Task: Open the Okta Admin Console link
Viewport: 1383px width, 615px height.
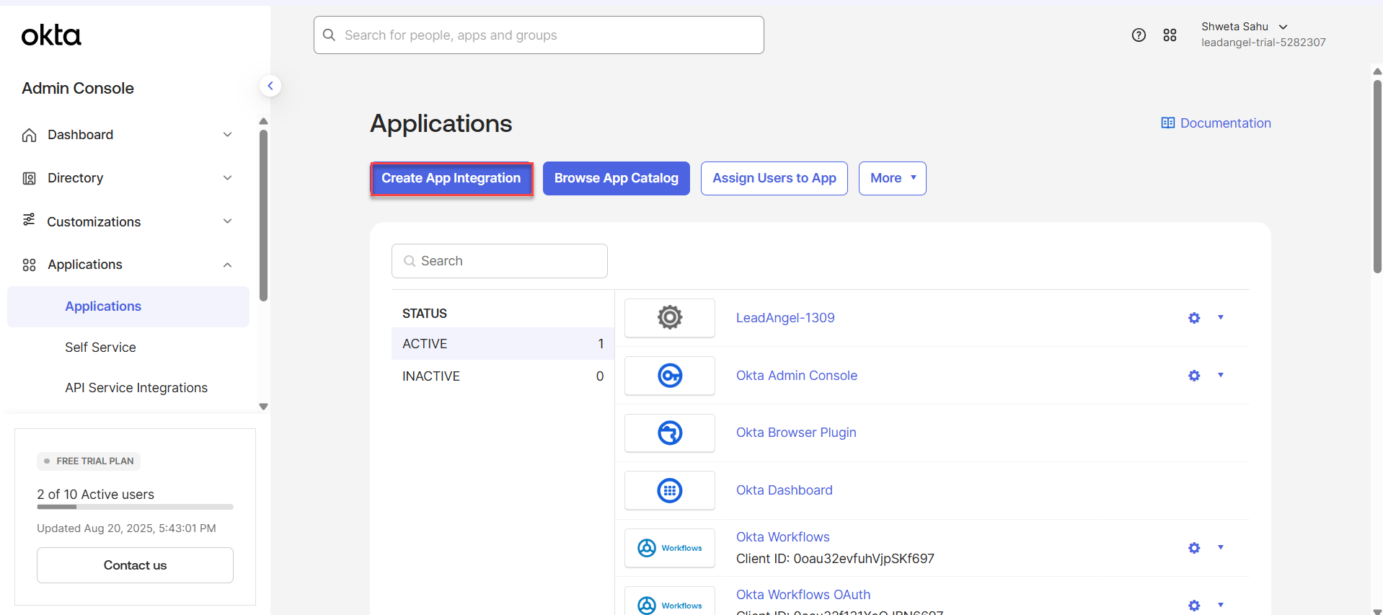Action: click(x=797, y=376)
